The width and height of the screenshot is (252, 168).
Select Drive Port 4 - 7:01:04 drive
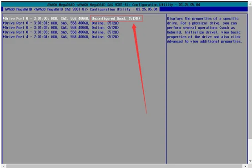click(x=61, y=37)
